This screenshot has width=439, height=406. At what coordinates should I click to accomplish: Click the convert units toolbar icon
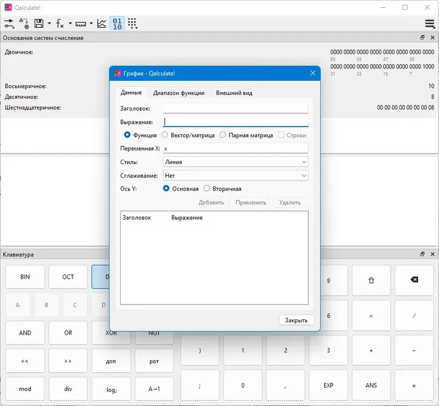(24, 23)
